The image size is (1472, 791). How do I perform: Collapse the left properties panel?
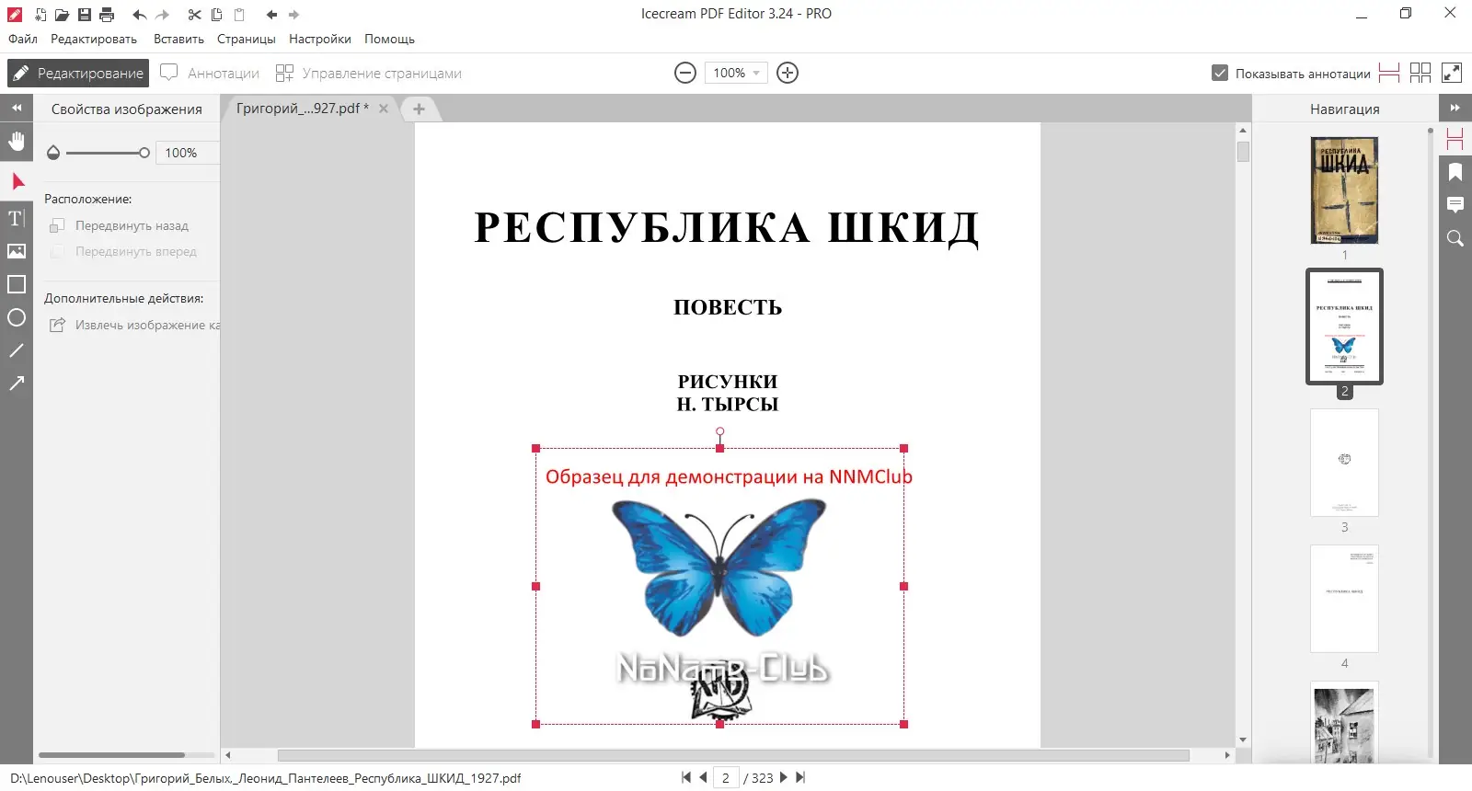pyautogui.click(x=17, y=108)
